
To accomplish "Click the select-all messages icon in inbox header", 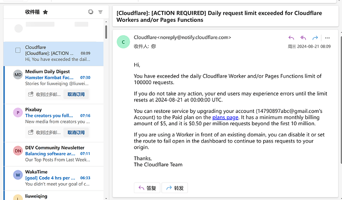I will click(91, 12).
